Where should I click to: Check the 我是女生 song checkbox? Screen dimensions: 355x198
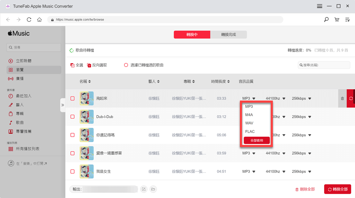click(72, 172)
